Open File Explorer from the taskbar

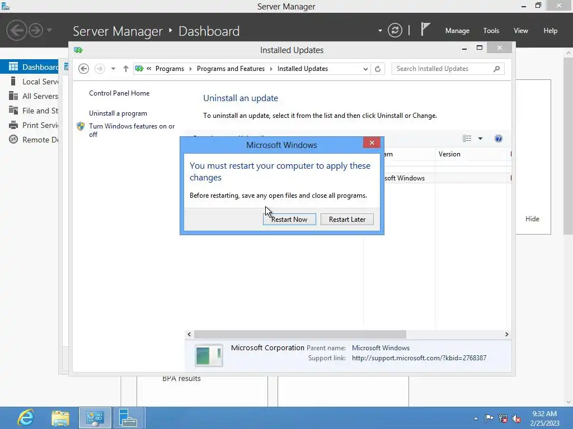pyautogui.click(x=60, y=418)
